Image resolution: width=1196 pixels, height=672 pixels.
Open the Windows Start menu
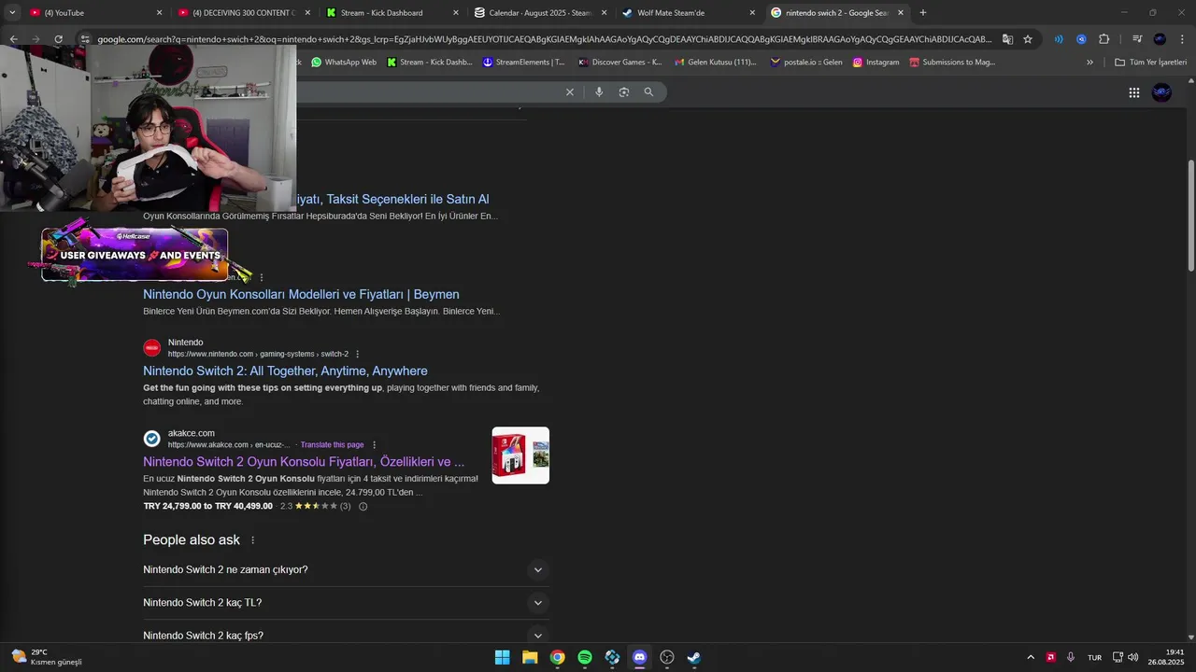(502, 657)
